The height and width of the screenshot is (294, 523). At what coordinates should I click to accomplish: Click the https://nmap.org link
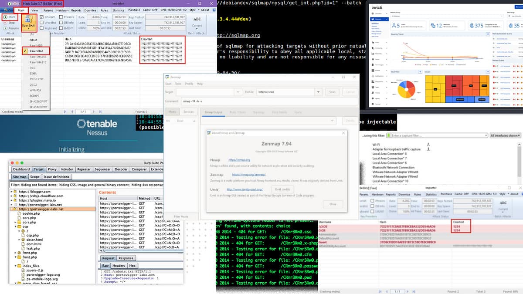click(239, 160)
